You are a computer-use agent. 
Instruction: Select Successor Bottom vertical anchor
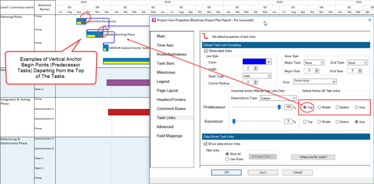pos(337,122)
